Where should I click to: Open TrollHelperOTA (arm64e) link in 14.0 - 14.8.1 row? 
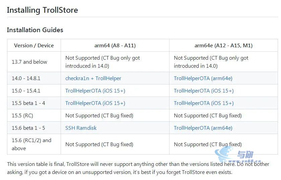coord(203,78)
